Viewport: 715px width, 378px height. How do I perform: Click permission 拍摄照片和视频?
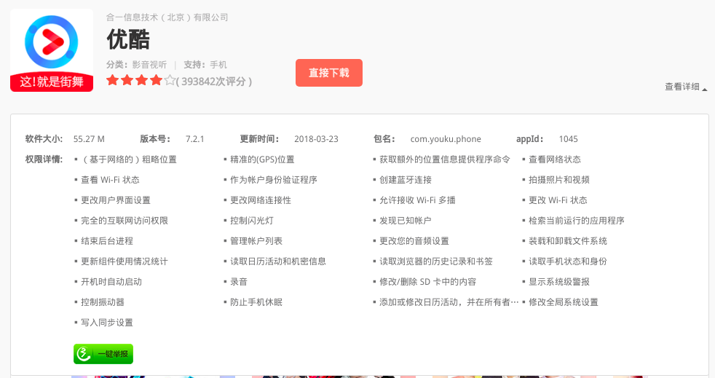point(559,180)
